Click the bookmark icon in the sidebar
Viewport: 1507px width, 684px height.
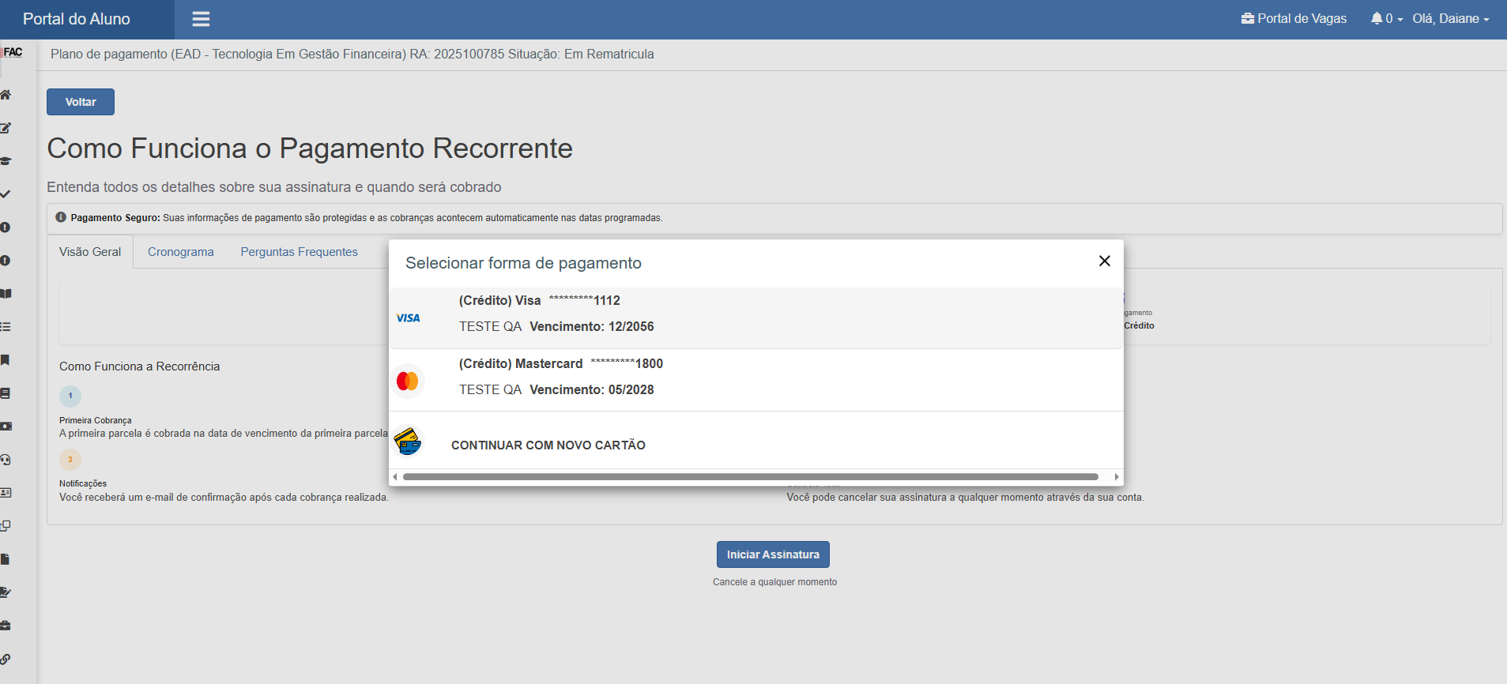click(6, 360)
